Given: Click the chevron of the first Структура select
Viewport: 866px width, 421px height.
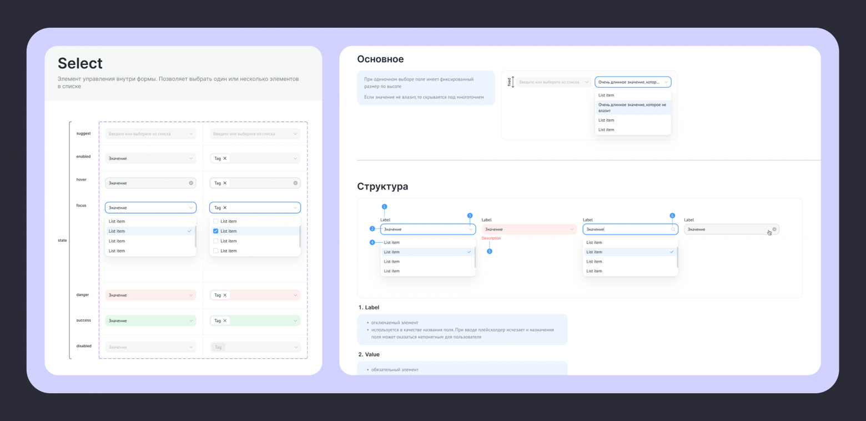Looking at the screenshot, I should (471, 229).
